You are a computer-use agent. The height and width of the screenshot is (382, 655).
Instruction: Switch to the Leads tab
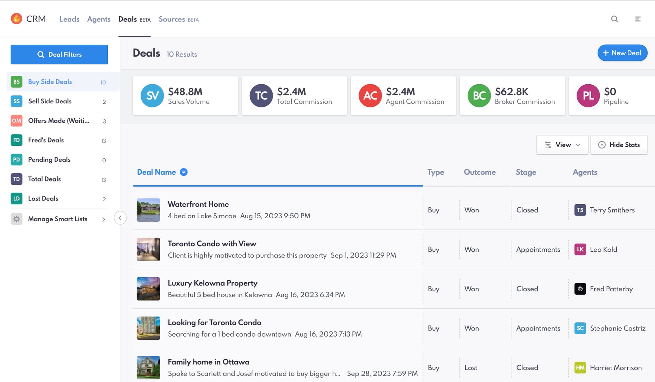(x=69, y=19)
